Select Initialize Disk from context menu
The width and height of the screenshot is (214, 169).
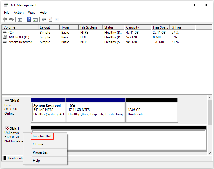pyautogui.click(x=42, y=136)
